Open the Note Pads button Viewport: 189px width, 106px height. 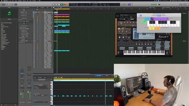183,5
